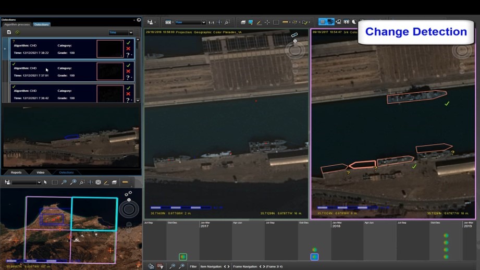The height and width of the screenshot is (270, 480).
Task: Click the document icon in Detections panel
Action: click(9, 32)
